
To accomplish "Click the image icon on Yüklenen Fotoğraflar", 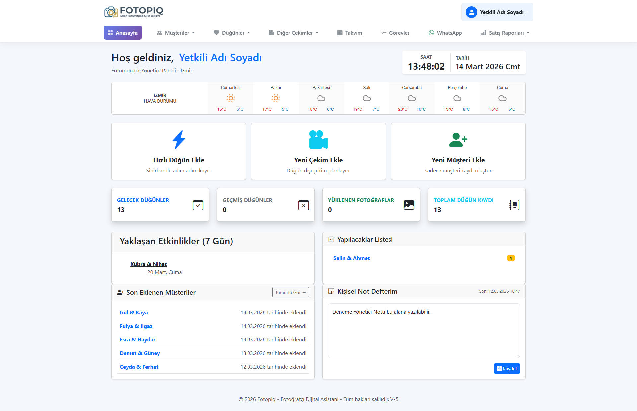I will click(x=409, y=205).
